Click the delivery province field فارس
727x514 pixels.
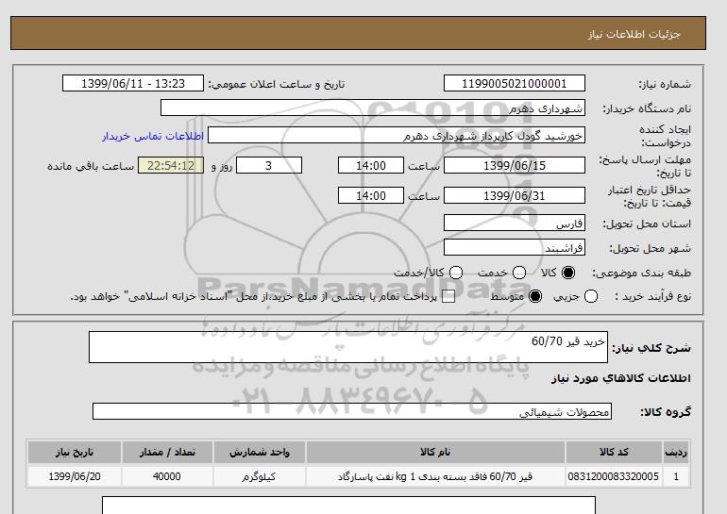(x=515, y=223)
